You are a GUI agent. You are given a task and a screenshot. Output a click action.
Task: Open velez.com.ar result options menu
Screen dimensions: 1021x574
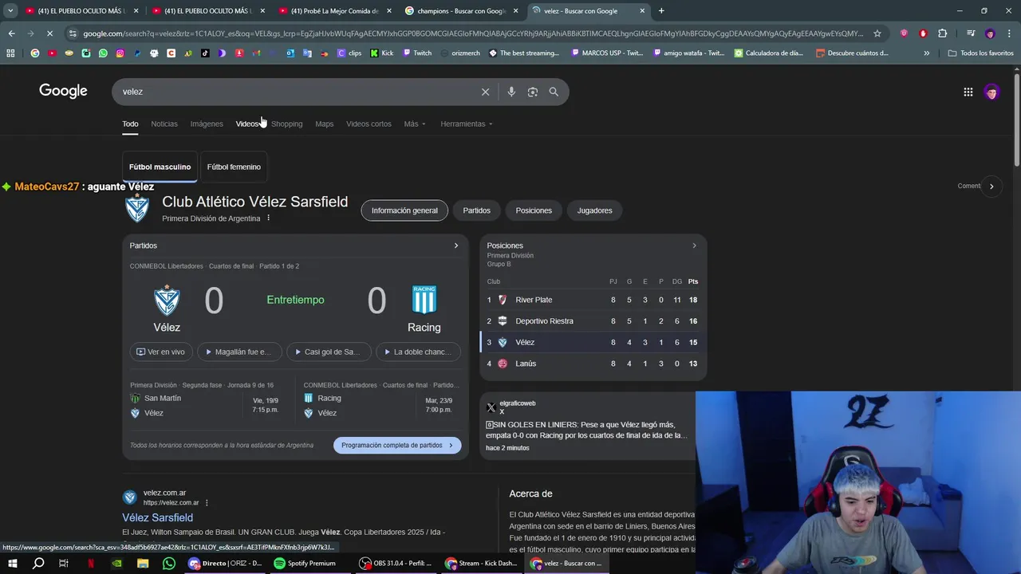pos(207,503)
